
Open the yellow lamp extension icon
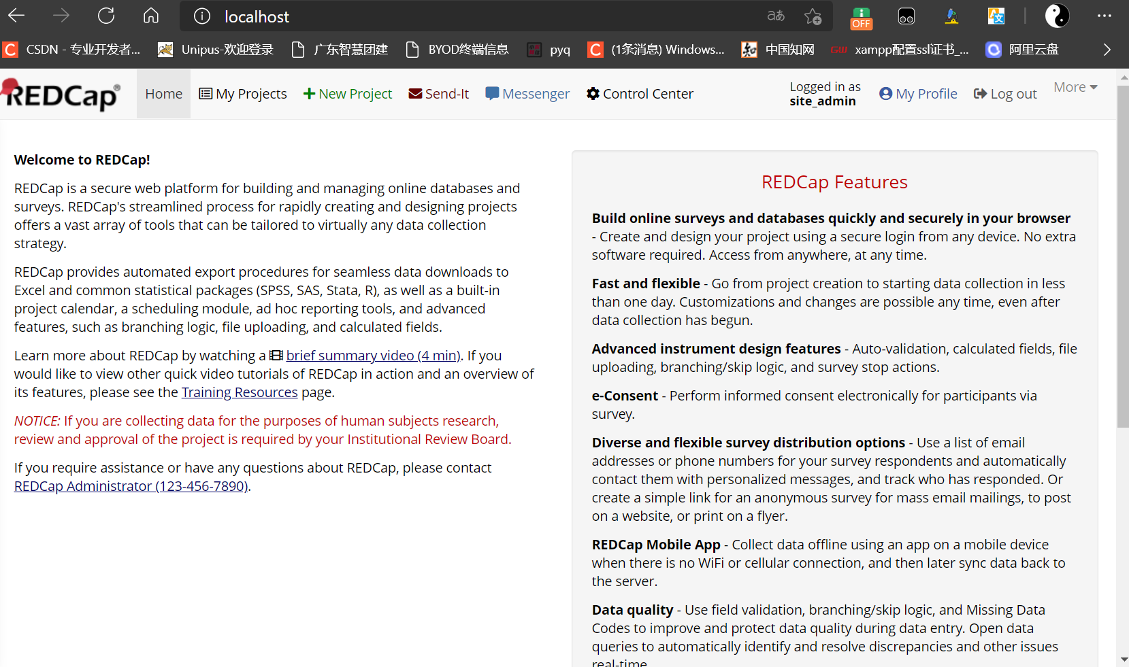pyautogui.click(x=951, y=16)
